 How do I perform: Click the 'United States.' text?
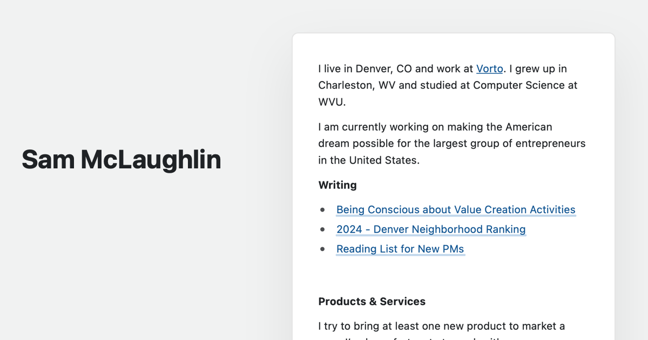[384, 160]
